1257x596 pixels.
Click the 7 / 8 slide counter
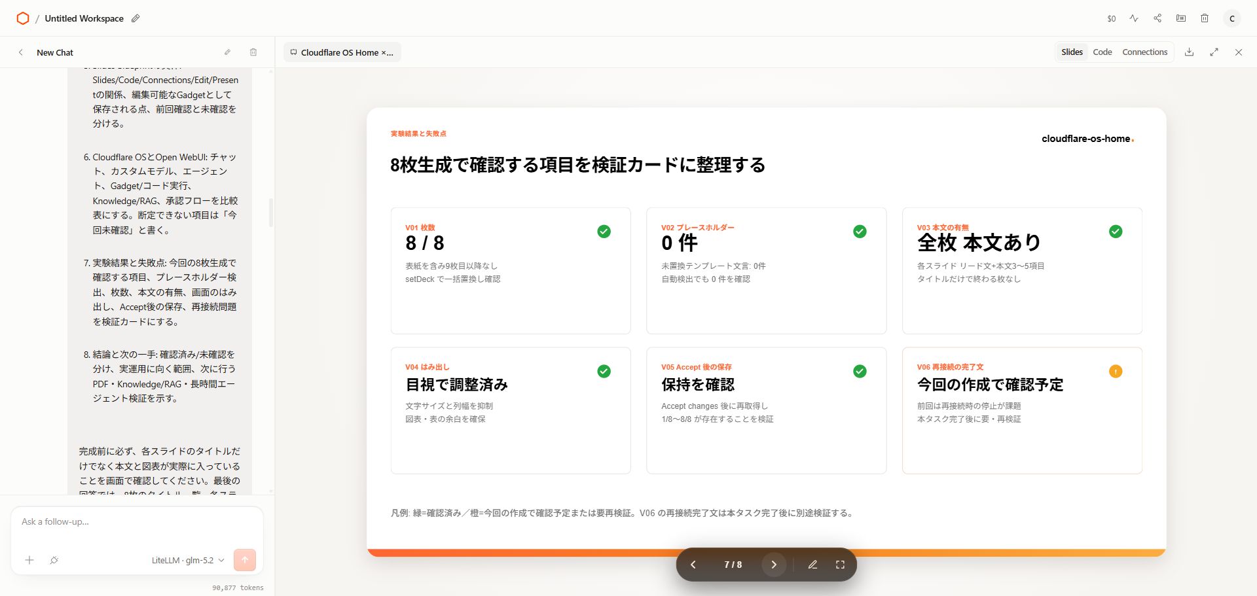click(733, 565)
